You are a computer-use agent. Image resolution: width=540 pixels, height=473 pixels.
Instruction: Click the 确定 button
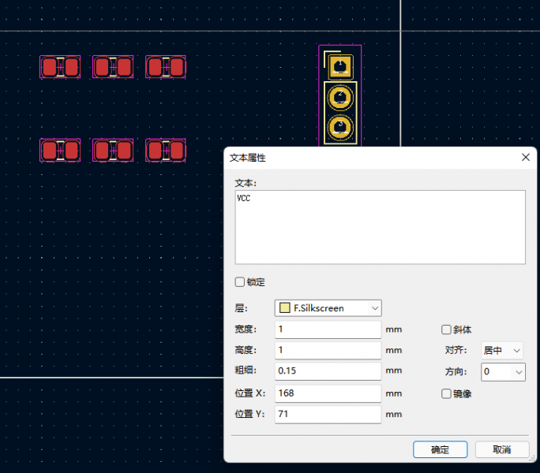point(440,449)
